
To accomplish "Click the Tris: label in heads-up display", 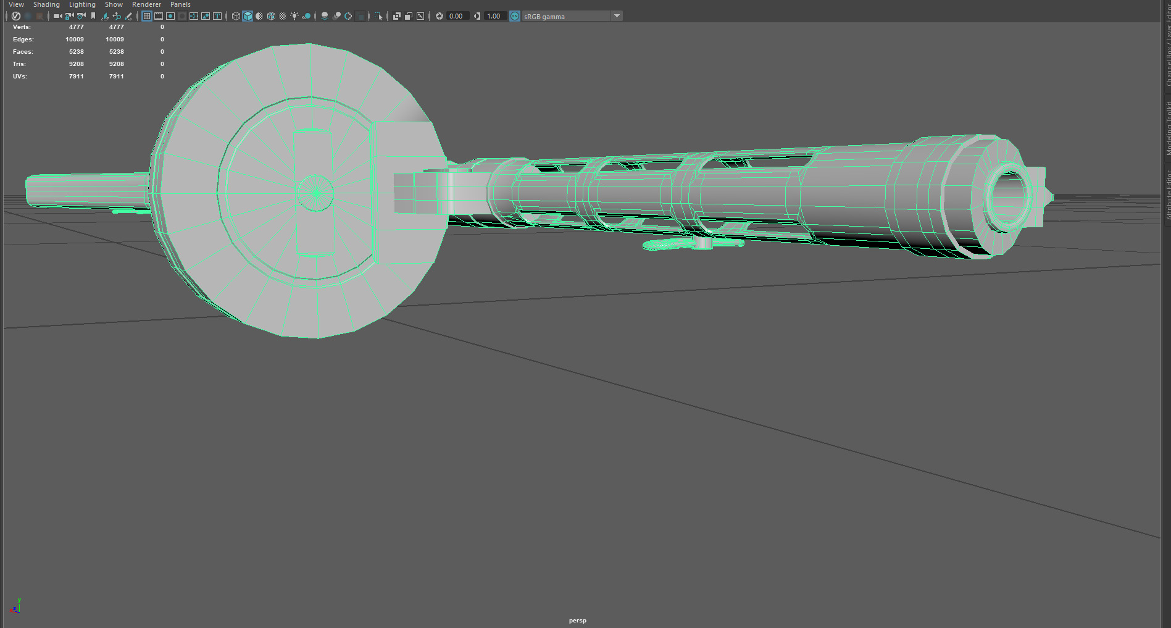I will click(x=19, y=64).
